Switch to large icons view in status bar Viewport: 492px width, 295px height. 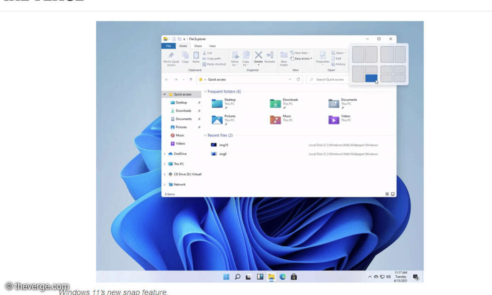coord(393,194)
